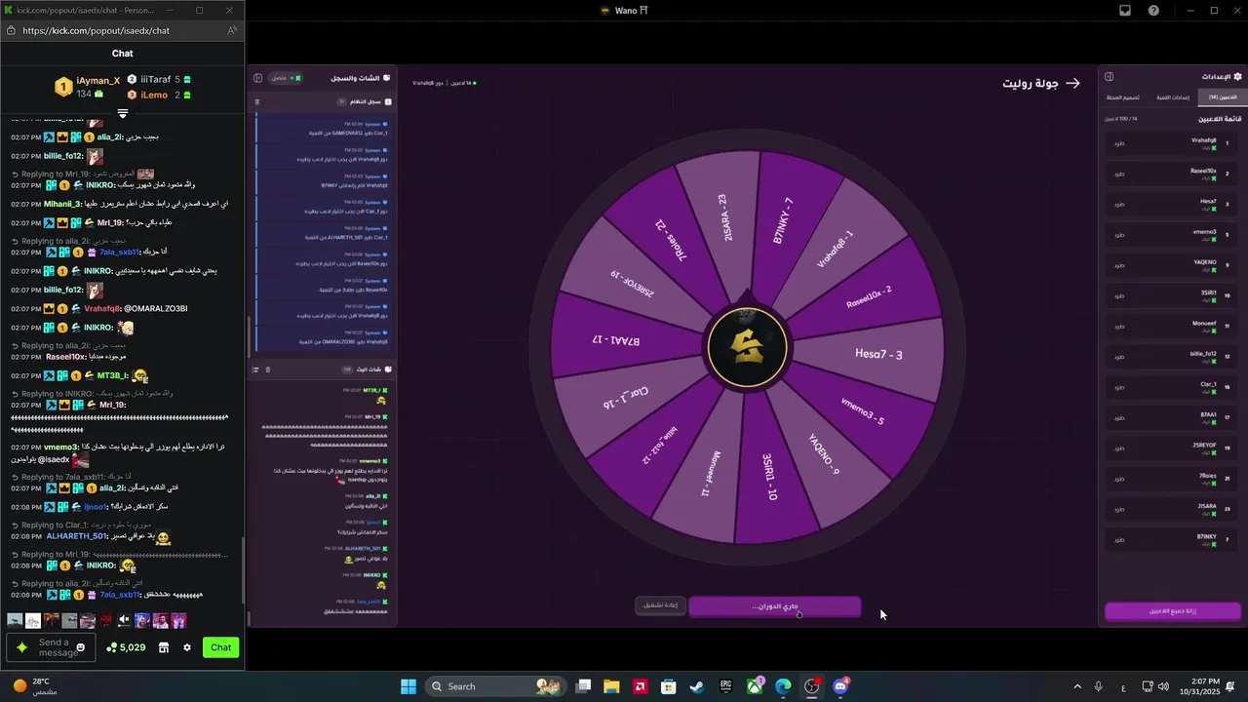Screen dimensions: 1248x702
Task: Open the Windows Start menu
Action: coord(409,686)
